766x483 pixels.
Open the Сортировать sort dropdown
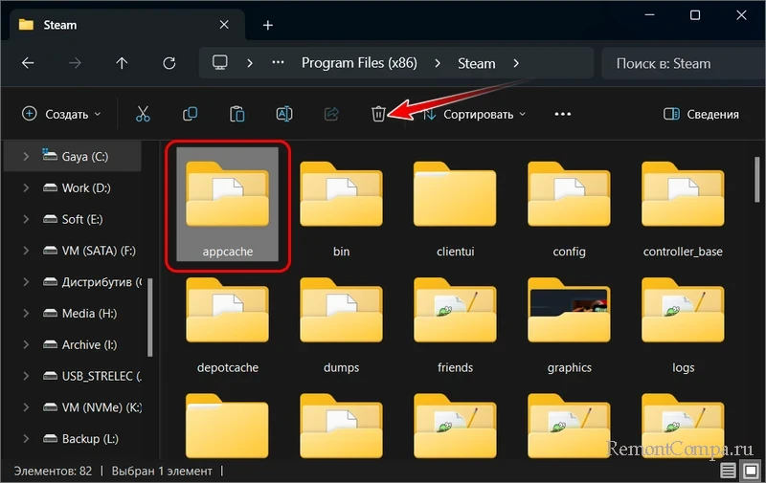tap(475, 114)
